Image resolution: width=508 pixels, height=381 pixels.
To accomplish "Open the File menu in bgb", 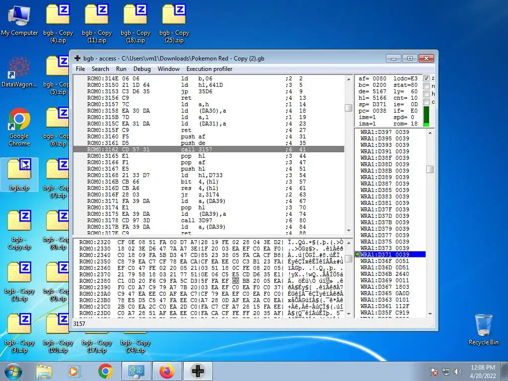I will (80, 68).
